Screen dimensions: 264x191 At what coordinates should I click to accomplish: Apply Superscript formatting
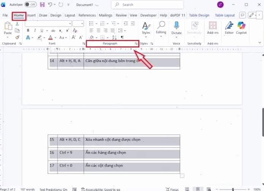pos(68,30)
